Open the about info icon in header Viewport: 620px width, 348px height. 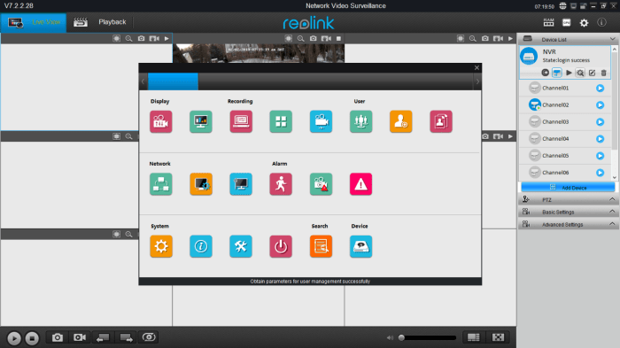pyautogui.click(x=601, y=22)
